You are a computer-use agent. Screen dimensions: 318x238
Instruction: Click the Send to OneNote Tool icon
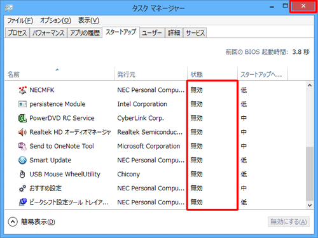click(22, 146)
